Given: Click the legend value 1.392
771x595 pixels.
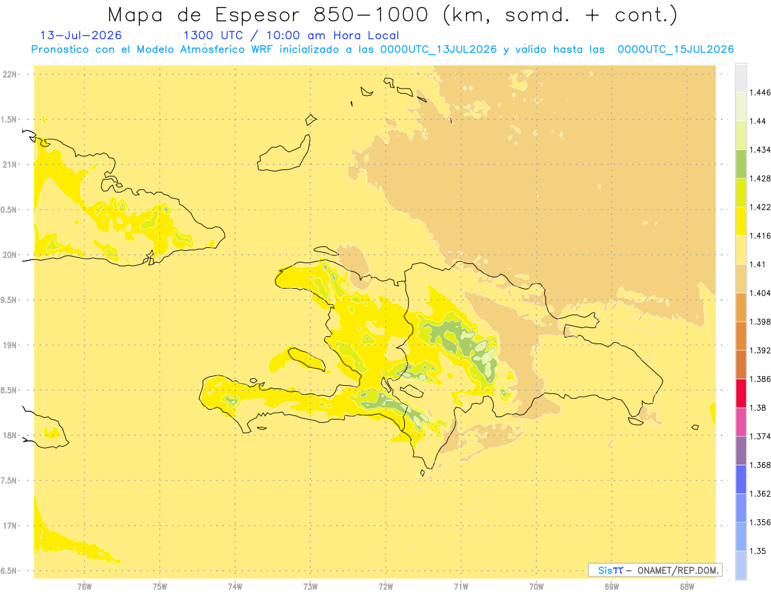Looking at the screenshot, I should pyautogui.click(x=760, y=350).
